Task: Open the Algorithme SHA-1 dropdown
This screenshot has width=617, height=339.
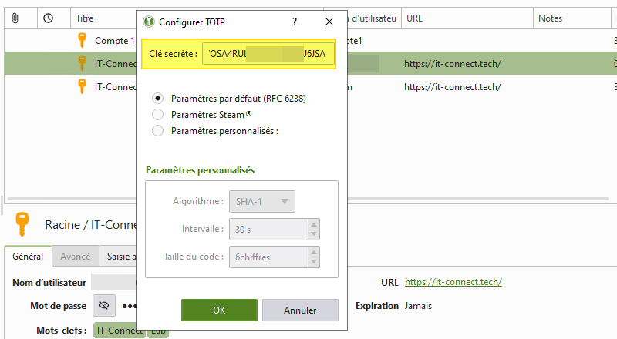Action: point(262,202)
